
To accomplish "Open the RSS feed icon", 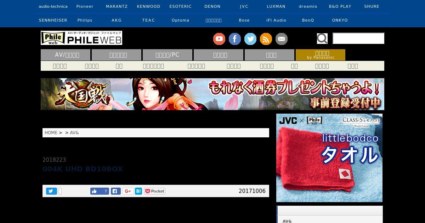I will pyautogui.click(x=266, y=39).
